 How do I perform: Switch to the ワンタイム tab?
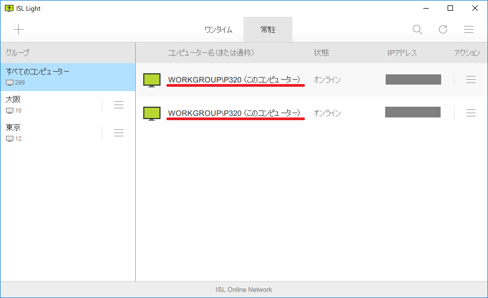[x=218, y=30]
